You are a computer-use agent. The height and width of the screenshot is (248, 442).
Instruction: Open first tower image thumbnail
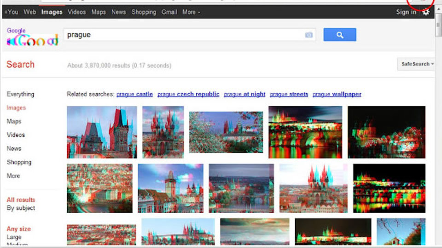click(102, 132)
